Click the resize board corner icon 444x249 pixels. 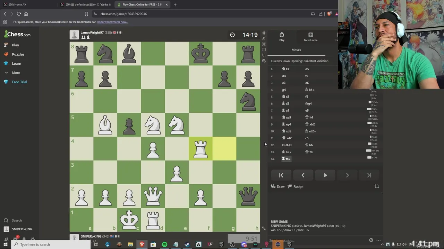click(x=264, y=229)
